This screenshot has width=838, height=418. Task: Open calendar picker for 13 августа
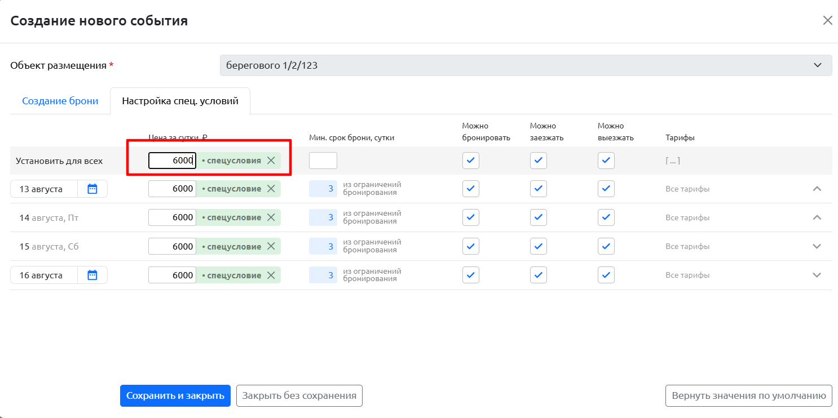point(92,189)
